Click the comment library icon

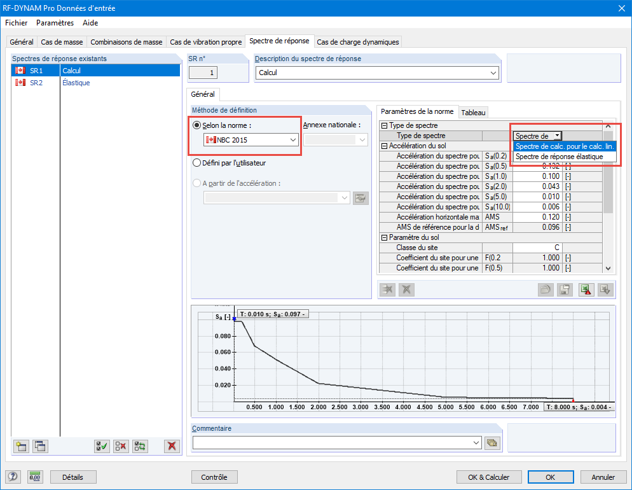492,443
